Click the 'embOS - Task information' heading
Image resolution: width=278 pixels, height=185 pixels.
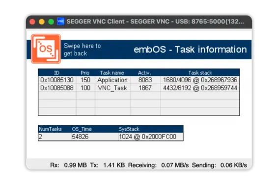[x=190, y=49]
